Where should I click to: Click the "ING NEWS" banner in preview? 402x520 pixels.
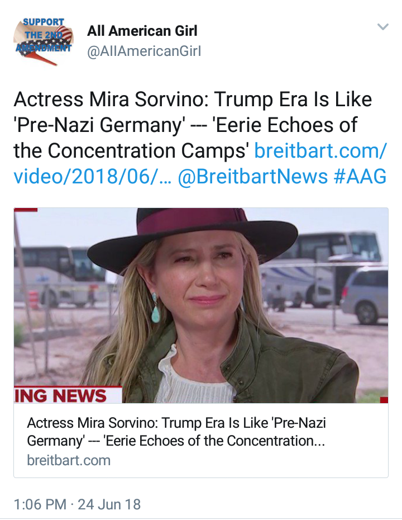pyautogui.click(x=60, y=395)
